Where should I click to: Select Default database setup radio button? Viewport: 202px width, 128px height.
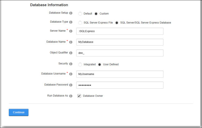pyautogui.click(x=80, y=14)
